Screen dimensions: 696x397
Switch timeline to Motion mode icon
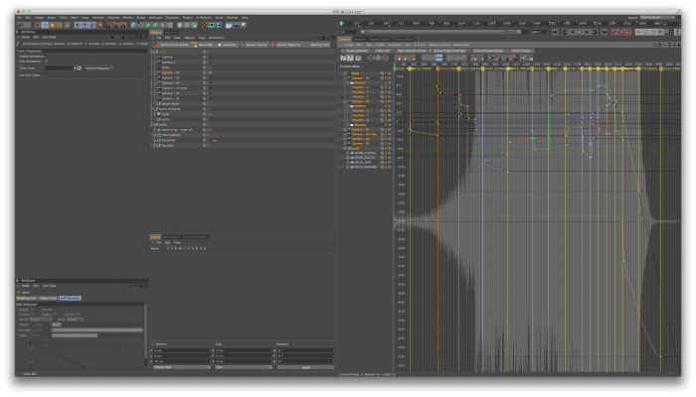[358, 58]
